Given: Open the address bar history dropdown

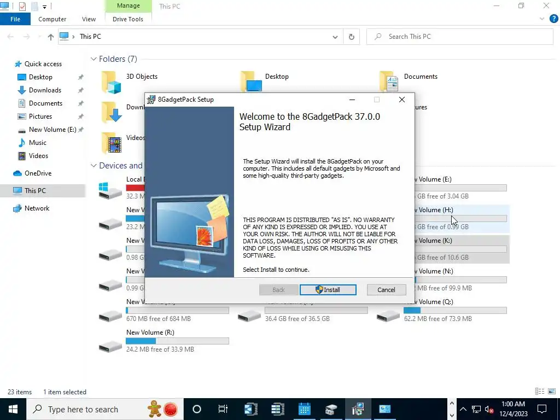Looking at the screenshot, I should click(x=335, y=37).
